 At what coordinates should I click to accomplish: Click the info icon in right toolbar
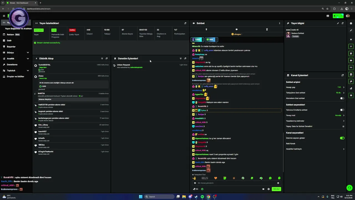[351, 23]
